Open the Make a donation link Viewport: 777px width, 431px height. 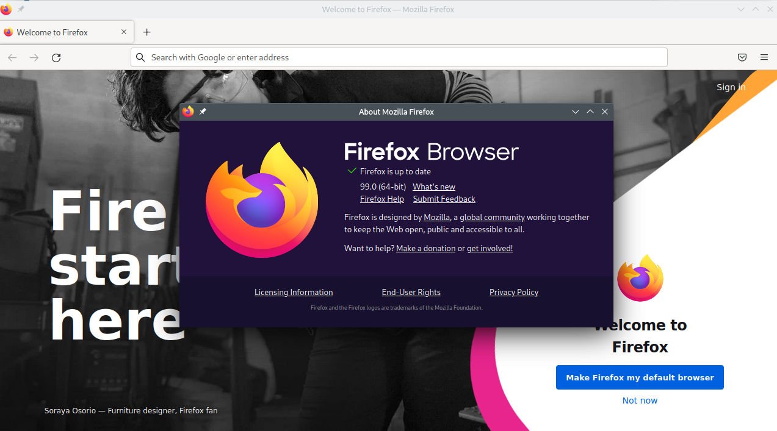(x=425, y=248)
